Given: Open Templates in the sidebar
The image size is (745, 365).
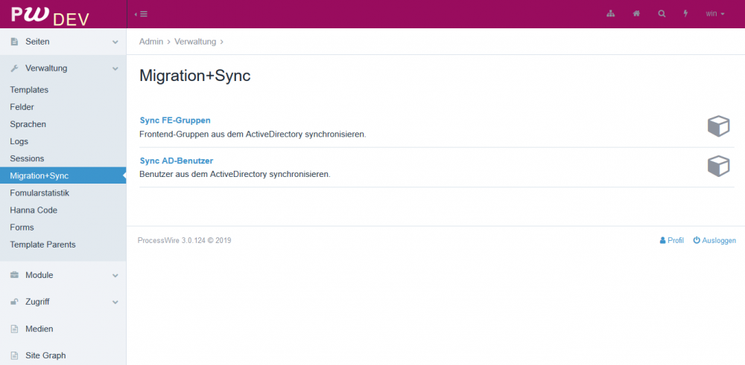Looking at the screenshot, I should [29, 90].
